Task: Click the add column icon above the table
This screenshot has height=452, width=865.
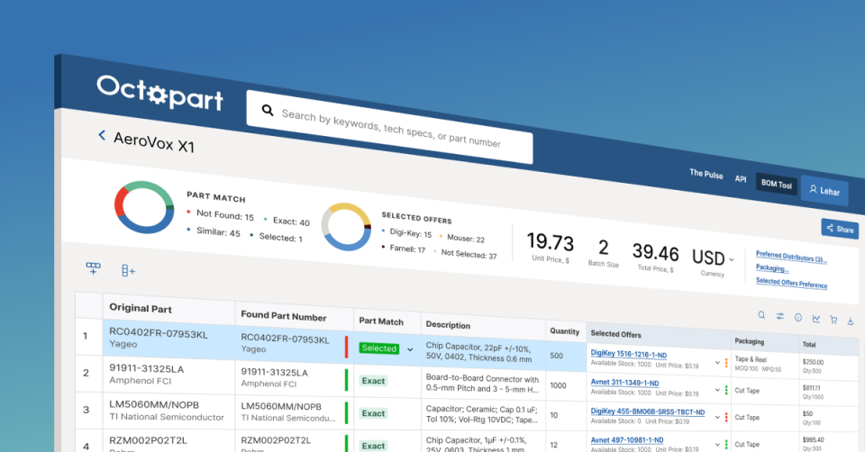Action: pyautogui.click(x=128, y=270)
